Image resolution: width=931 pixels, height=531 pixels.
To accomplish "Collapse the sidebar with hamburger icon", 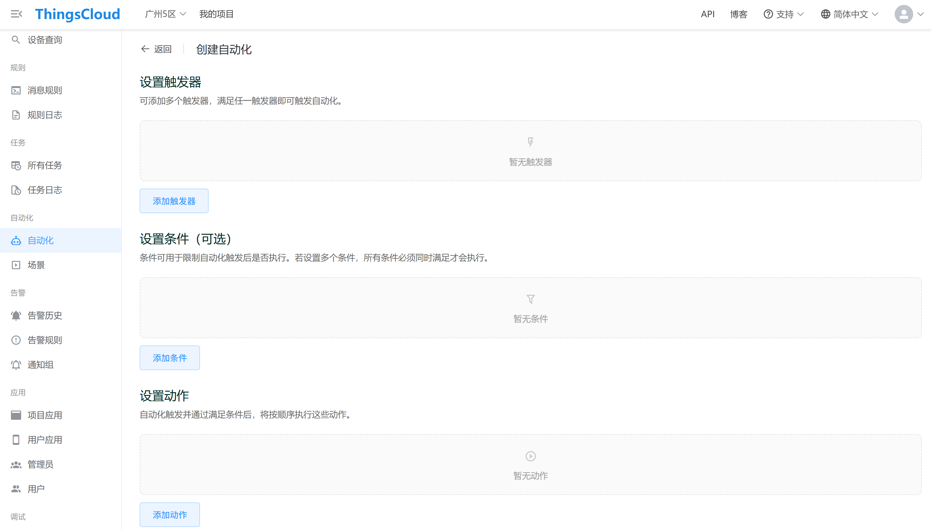I will tap(16, 14).
